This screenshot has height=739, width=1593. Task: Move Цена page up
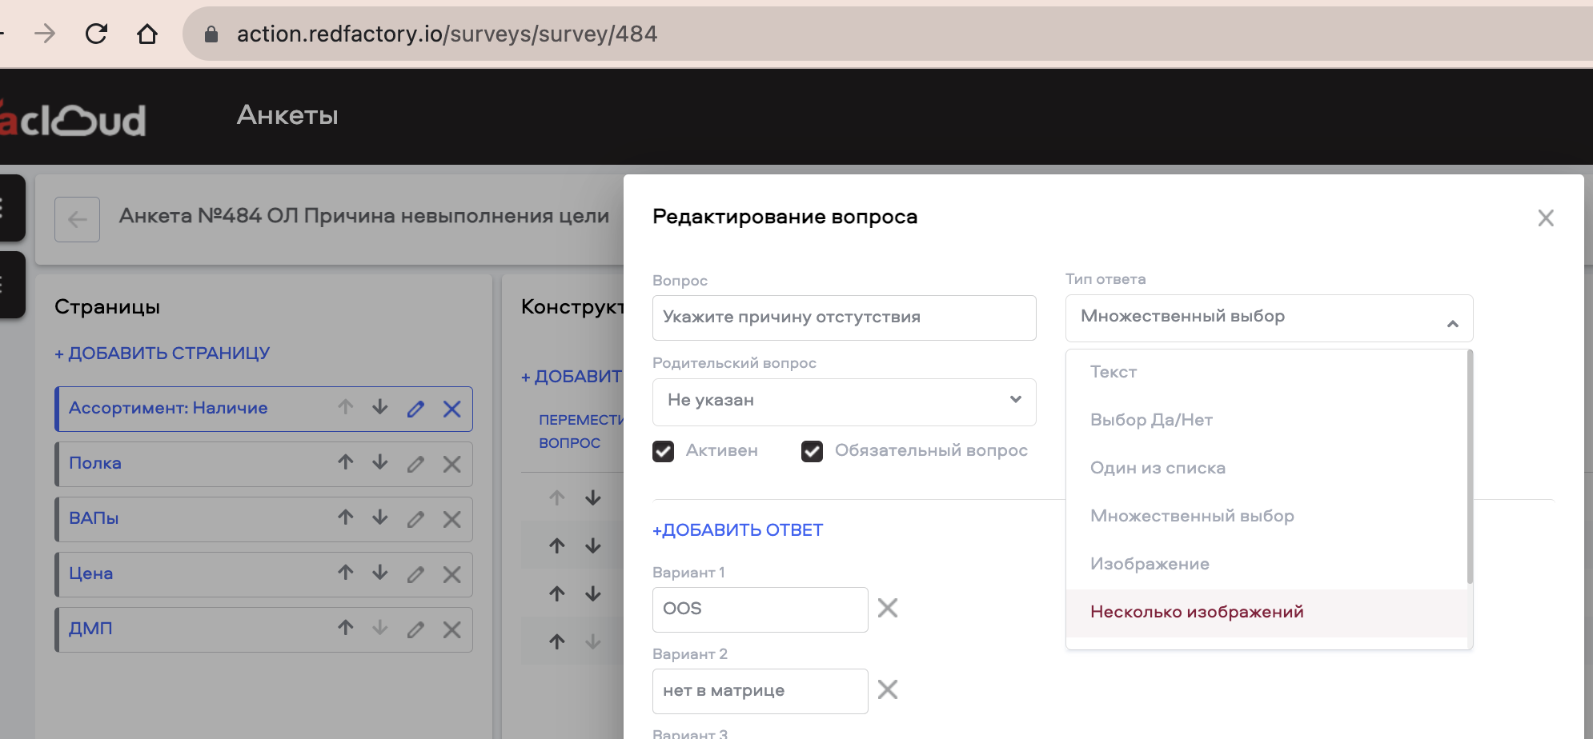point(346,573)
